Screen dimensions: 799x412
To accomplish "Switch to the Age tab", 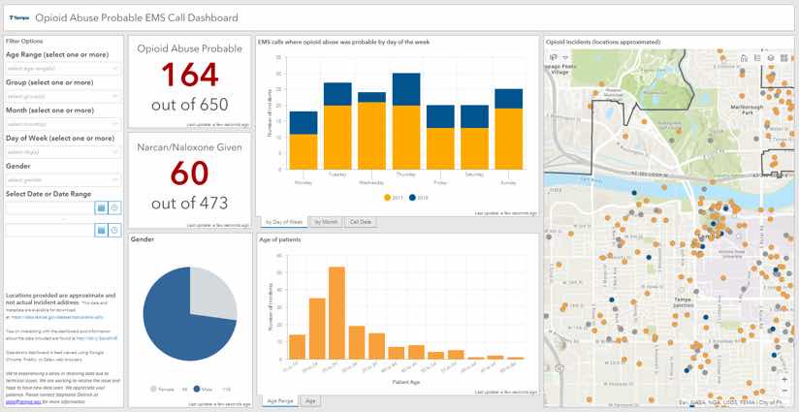I will coord(310,400).
